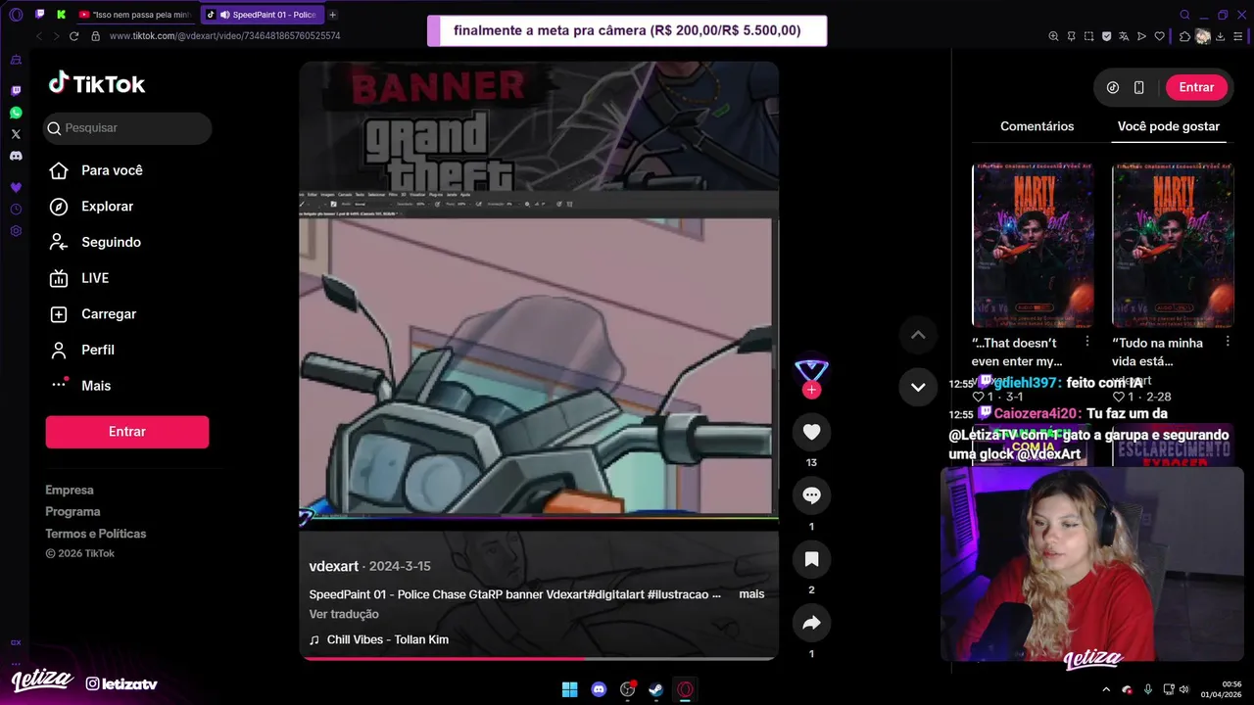Click the tab search magnifier icon
The height and width of the screenshot is (705, 1254).
pos(1184,15)
